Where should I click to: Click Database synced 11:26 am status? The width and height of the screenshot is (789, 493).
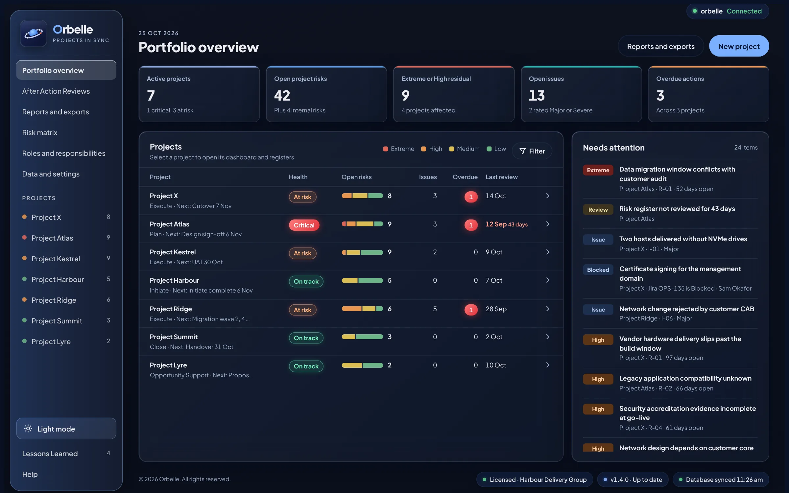coord(721,480)
